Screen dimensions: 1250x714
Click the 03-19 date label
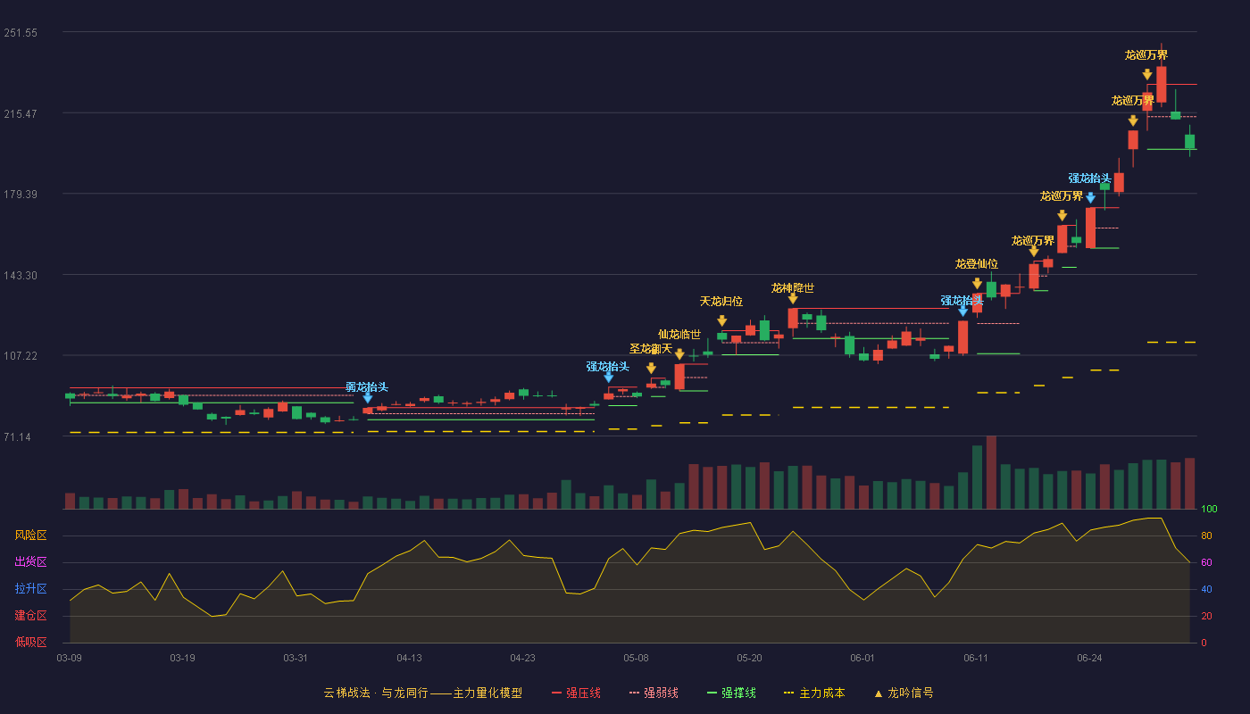(x=183, y=658)
